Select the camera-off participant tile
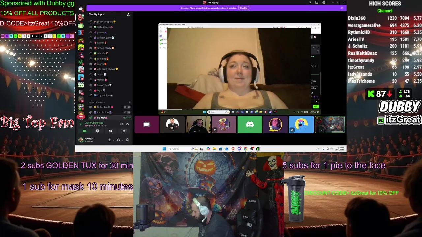 147,124
